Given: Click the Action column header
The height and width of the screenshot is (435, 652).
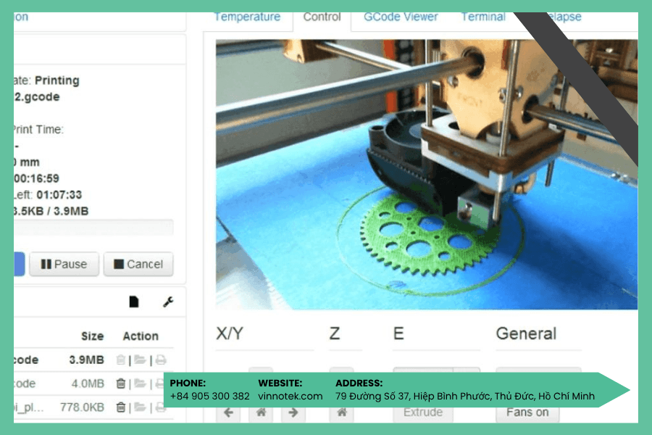Looking at the screenshot, I should coord(141,336).
